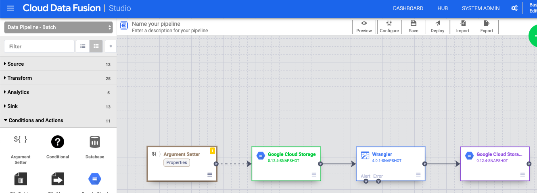The width and height of the screenshot is (537, 193).
Task: Open Properties of Argument Setter node
Action: point(177,162)
